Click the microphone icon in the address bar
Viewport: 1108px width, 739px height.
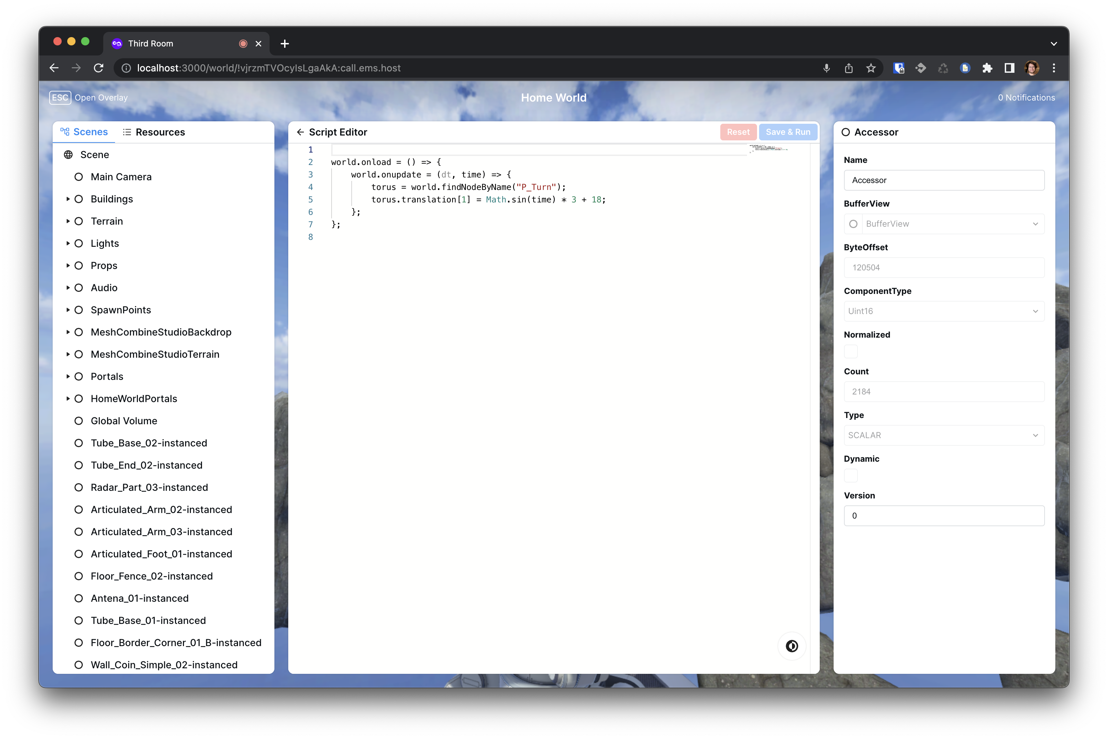(x=826, y=68)
